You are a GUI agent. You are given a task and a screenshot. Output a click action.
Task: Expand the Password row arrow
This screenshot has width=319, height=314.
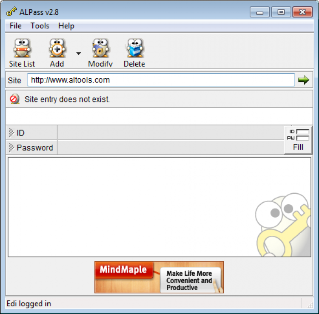click(11, 147)
